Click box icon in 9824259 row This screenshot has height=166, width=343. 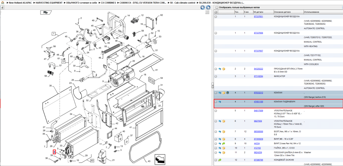click(224, 152)
